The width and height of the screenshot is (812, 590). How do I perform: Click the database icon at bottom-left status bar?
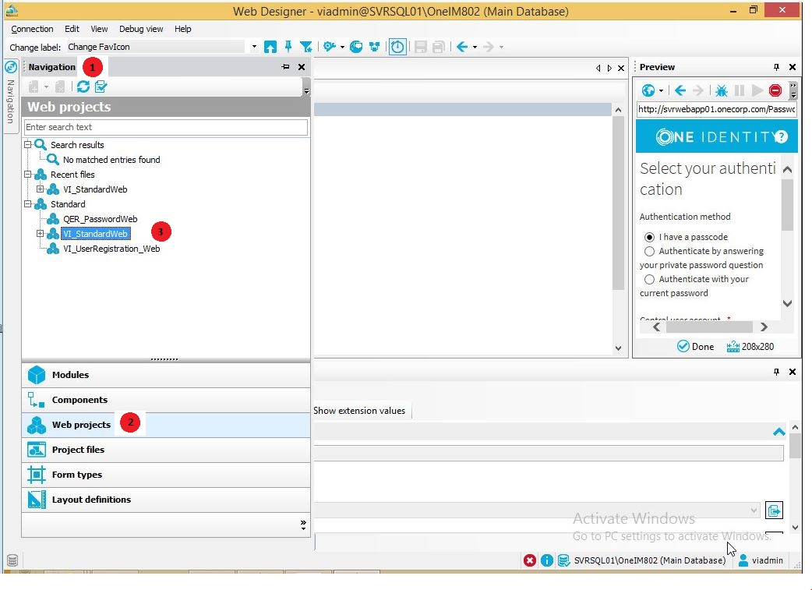(12, 560)
